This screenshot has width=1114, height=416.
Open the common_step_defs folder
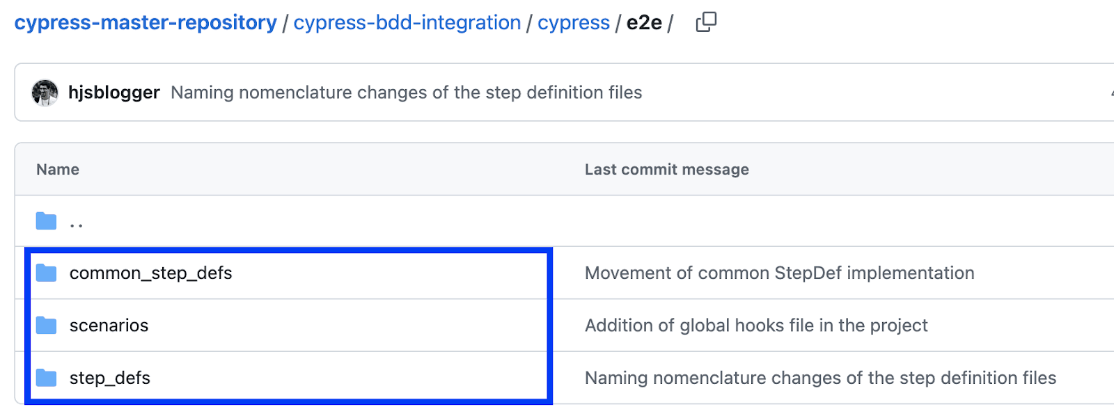click(x=150, y=273)
